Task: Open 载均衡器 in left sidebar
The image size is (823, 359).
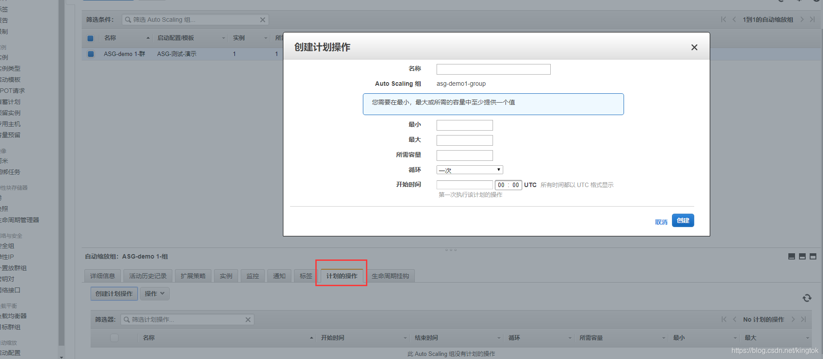Action: click(x=13, y=316)
